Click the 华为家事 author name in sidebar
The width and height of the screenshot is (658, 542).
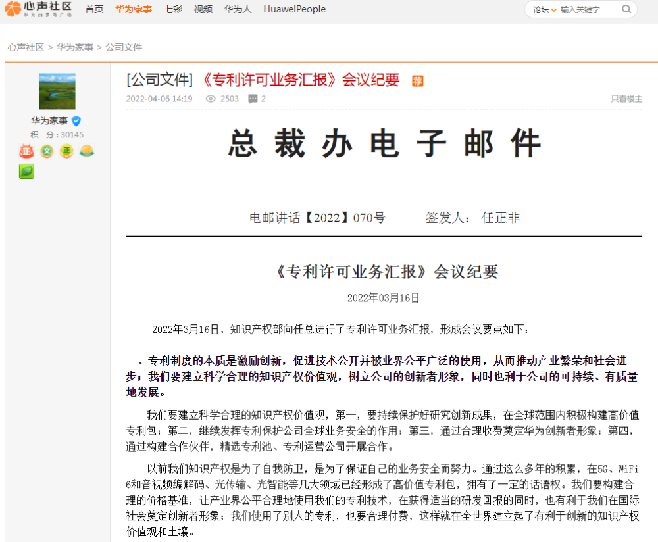(x=49, y=121)
